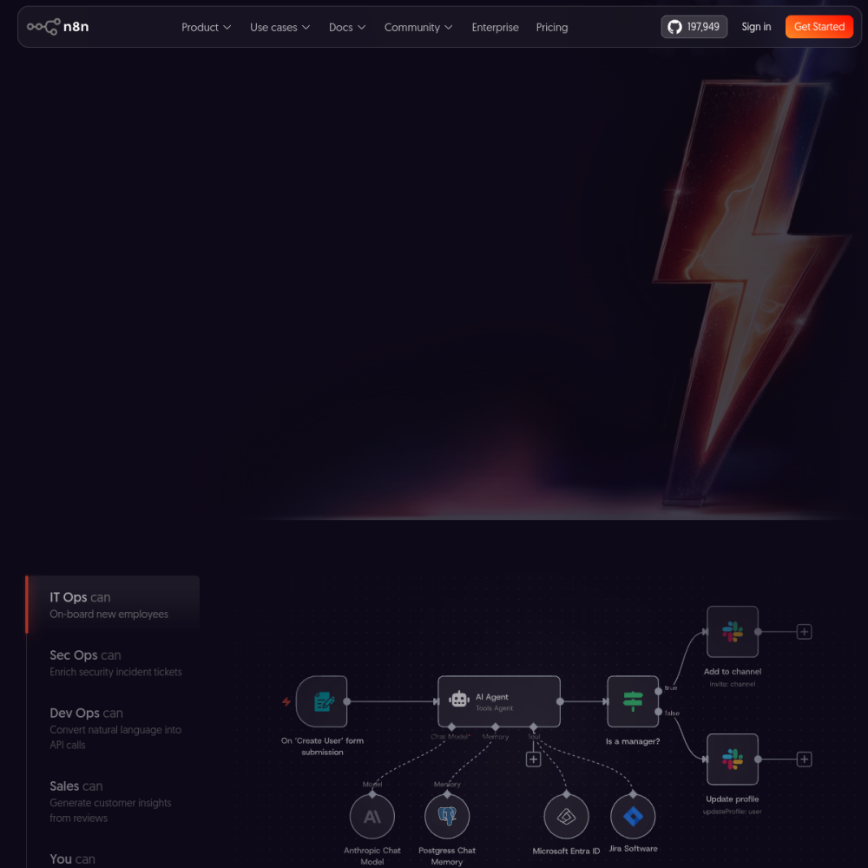
Task: Click the Slack 'Add to channel' node
Action: (x=733, y=632)
